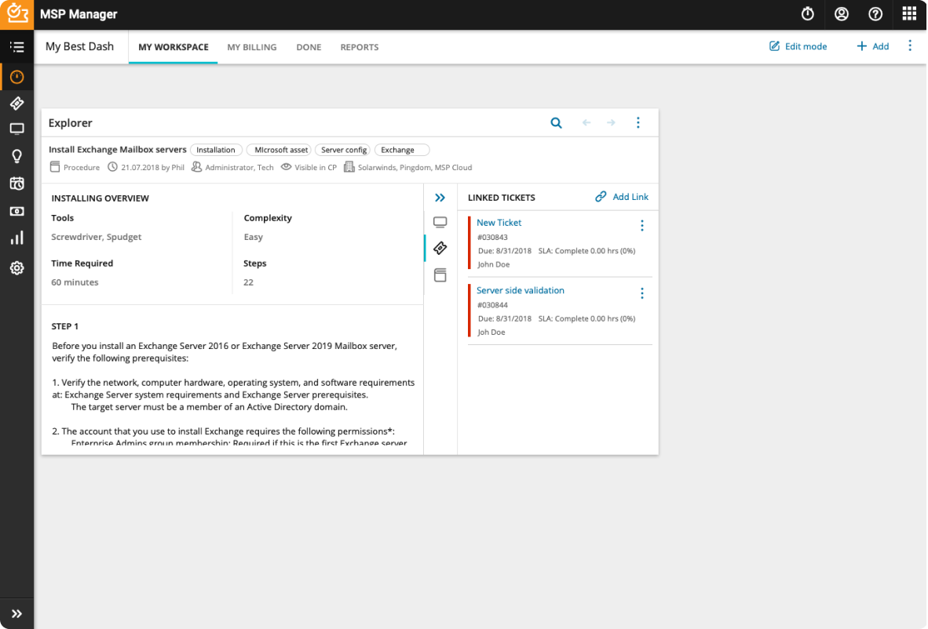
Task: Select the Server config tag
Action: pyautogui.click(x=344, y=150)
